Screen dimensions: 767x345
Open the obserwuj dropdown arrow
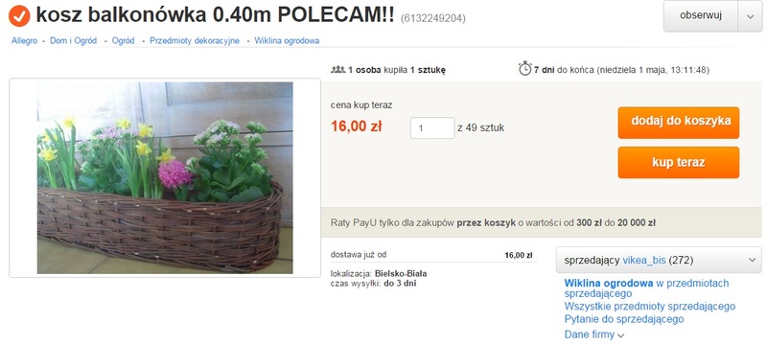pos(751,16)
